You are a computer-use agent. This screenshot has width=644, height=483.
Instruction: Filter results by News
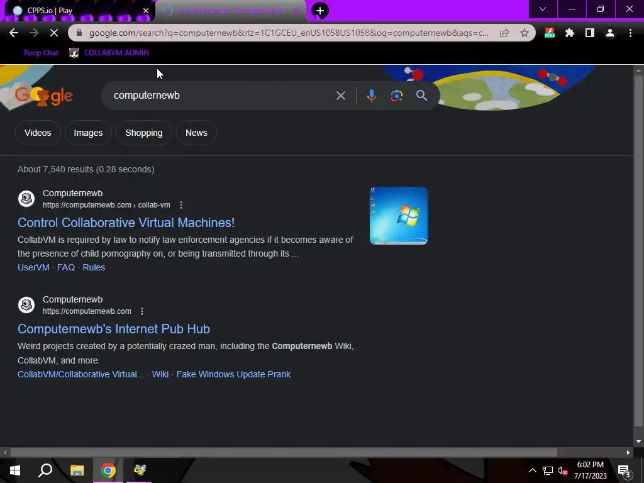tap(196, 133)
